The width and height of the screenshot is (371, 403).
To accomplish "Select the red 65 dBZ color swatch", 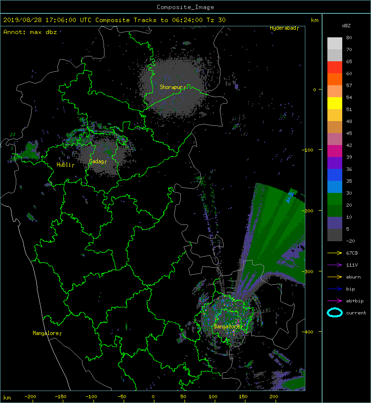I will point(335,67).
